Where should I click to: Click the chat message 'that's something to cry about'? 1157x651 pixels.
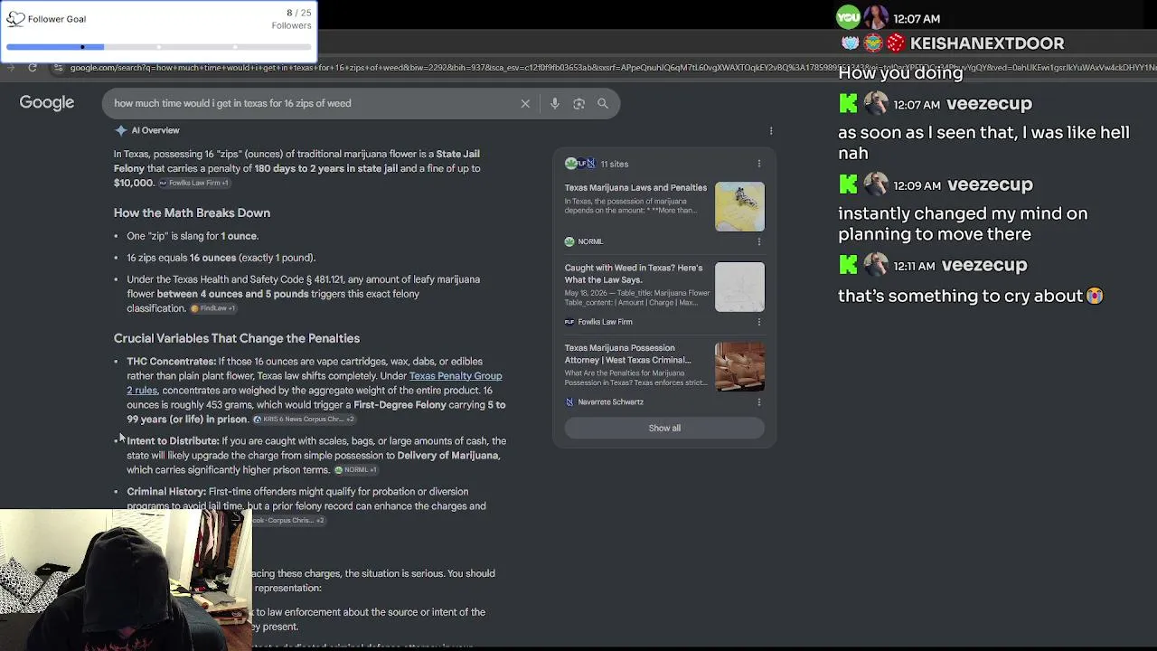click(x=970, y=296)
